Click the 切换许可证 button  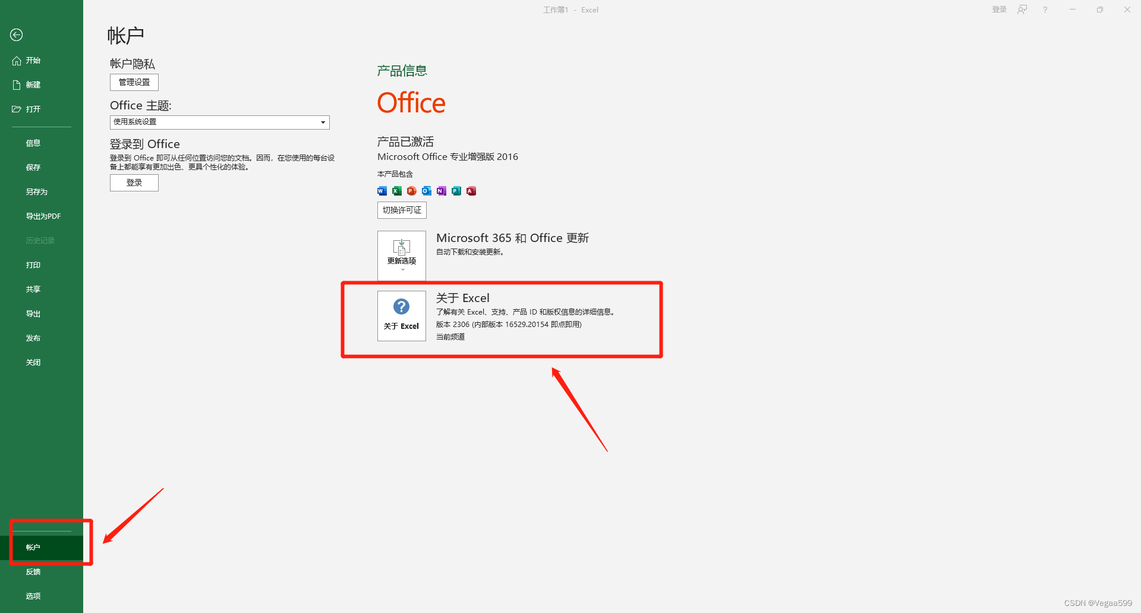click(402, 210)
